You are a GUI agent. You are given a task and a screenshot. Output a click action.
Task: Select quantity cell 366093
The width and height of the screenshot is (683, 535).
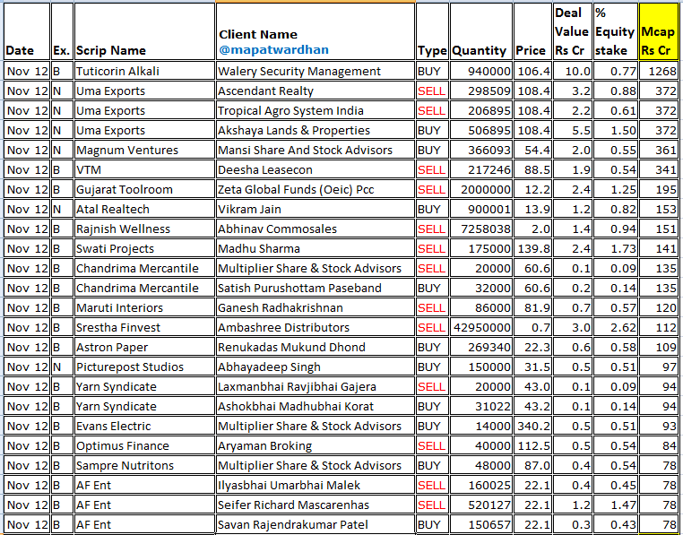point(481,150)
